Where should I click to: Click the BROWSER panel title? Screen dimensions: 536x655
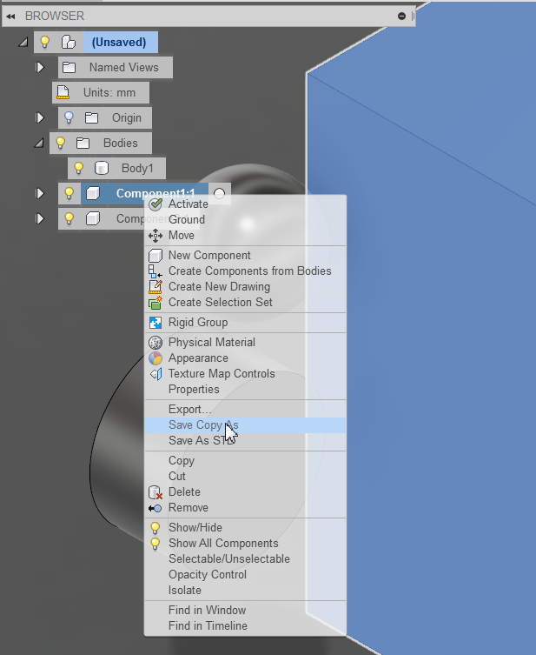[x=55, y=16]
